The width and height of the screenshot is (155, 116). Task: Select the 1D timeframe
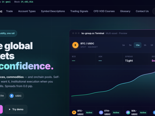[x=152, y=45]
